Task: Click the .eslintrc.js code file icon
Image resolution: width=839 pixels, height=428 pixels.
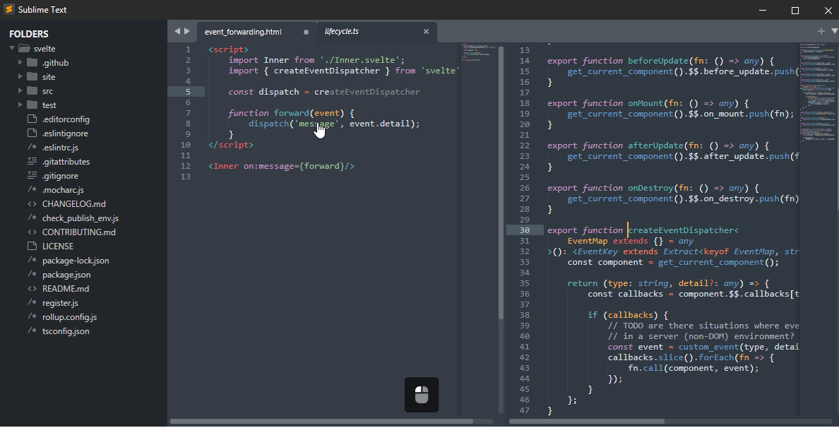Action: pyautogui.click(x=32, y=147)
